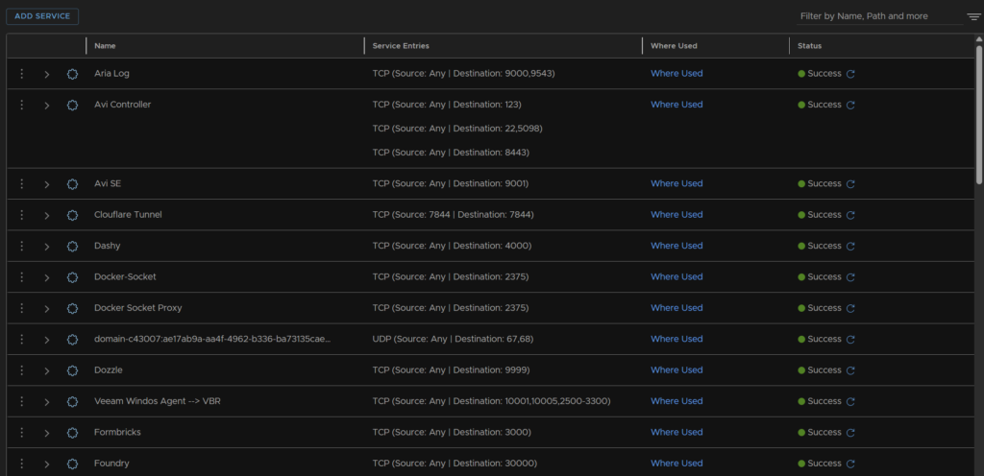Screen dimensions: 984x476
Task: Open three-dot actions menu for Foundry
Action: 21,464
